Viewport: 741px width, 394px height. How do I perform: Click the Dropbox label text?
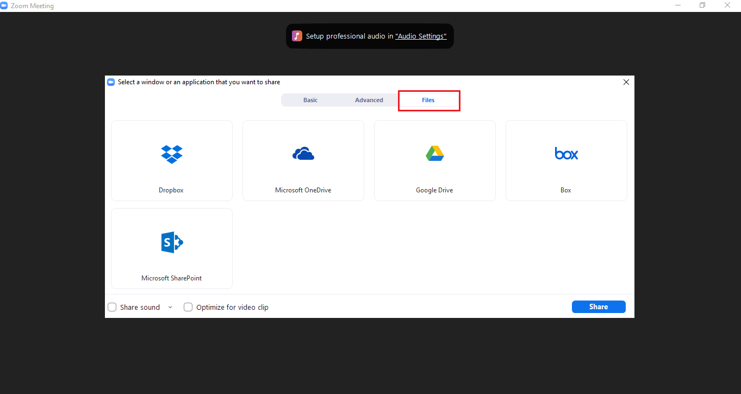(x=171, y=190)
